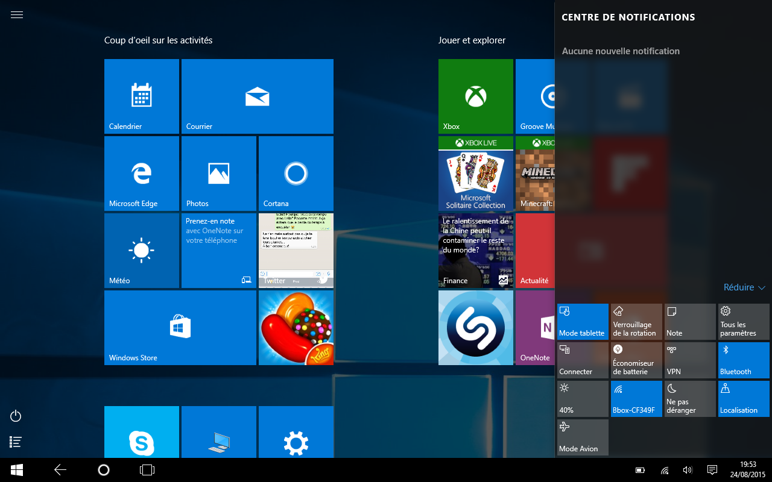
Task: Click the battery icon in system tray
Action: click(641, 470)
